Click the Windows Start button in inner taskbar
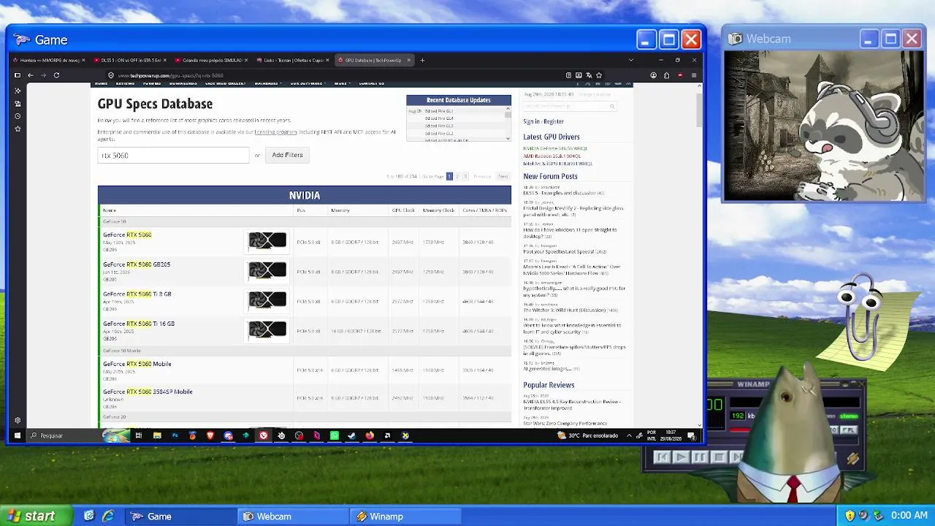Viewport: 935px width, 526px height. tap(18, 435)
